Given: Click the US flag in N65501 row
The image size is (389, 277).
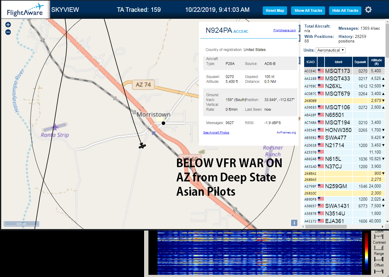Looking at the screenshot, I should (x=321, y=115).
